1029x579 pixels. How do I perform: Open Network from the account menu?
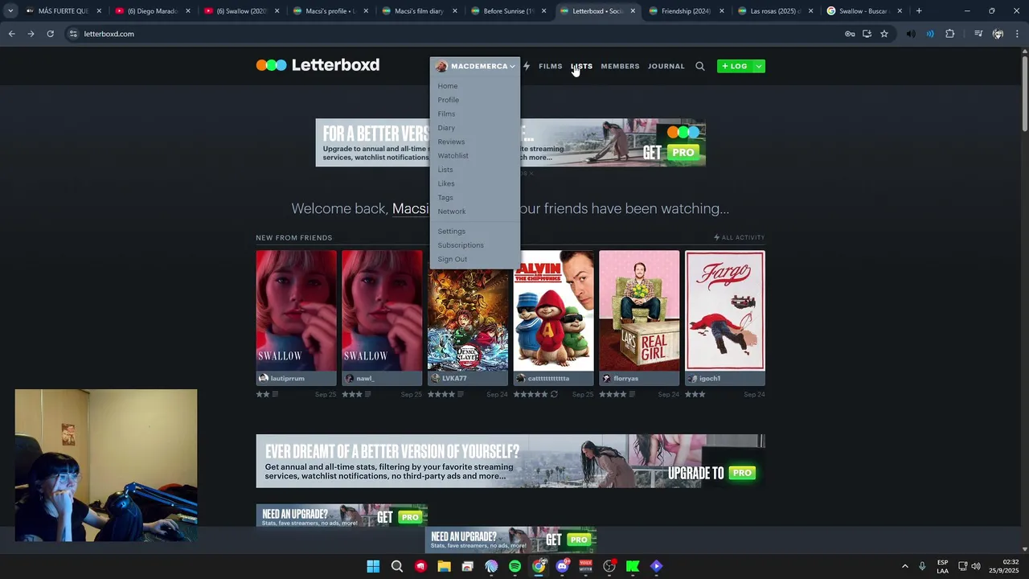click(x=452, y=211)
